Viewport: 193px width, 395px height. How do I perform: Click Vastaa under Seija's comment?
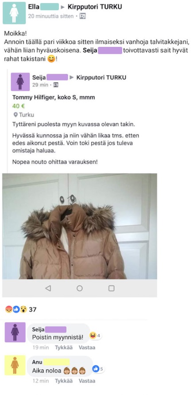(87, 348)
